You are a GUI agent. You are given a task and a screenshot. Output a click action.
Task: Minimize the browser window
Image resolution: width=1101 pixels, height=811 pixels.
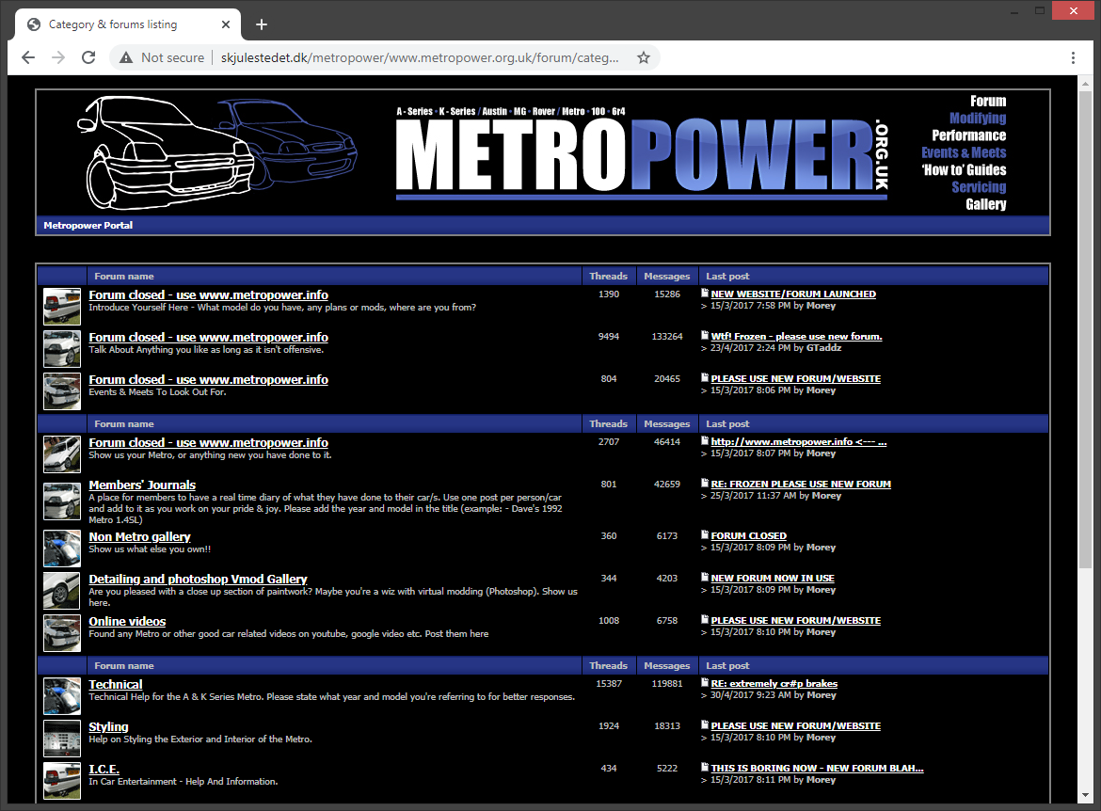(x=1013, y=12)
